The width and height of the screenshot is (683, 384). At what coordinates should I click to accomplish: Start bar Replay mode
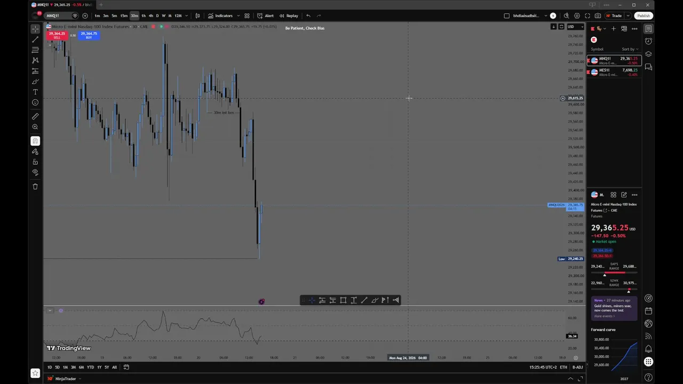click(x=289, y=15)
